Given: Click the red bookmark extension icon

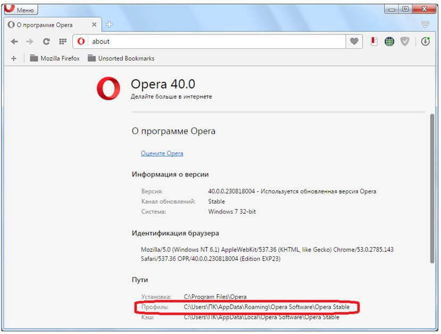Looking at the screenshot, I should (375, 41).
